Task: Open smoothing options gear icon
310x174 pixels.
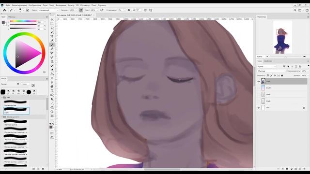Action: tap(129, 10)
